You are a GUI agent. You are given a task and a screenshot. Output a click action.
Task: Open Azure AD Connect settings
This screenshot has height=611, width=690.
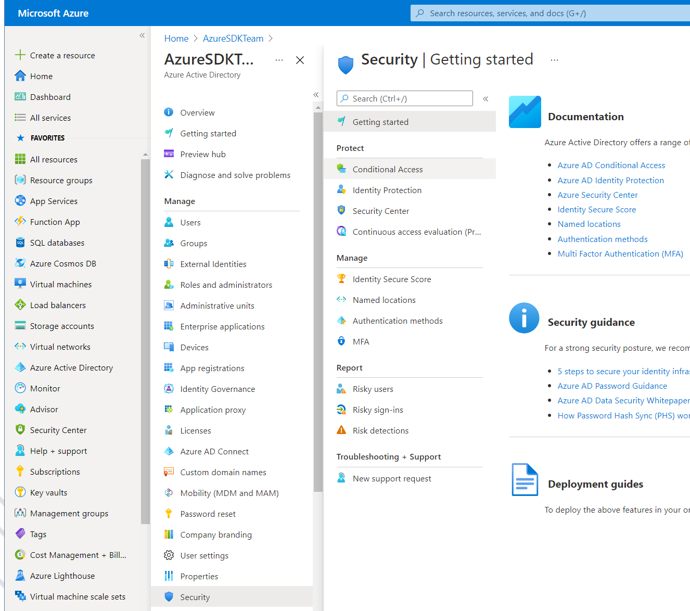214,451
